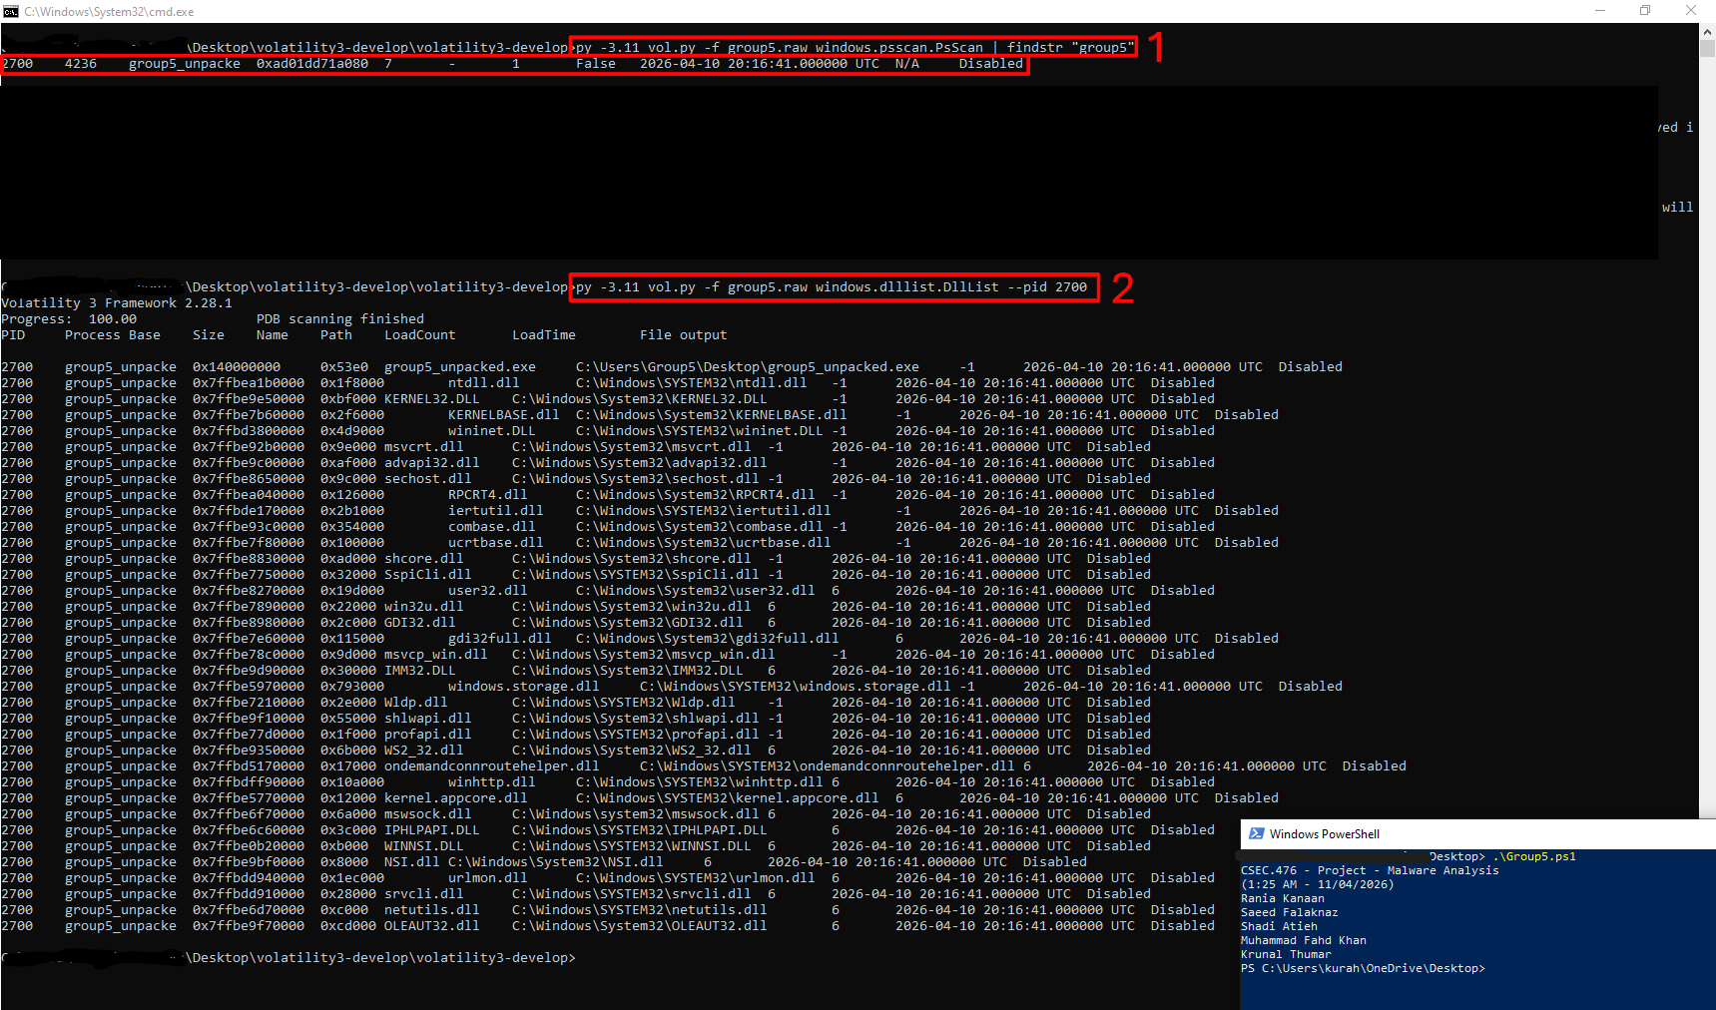This screenshot has height=1010, width=1716.
Task: Click the windows.psscan.PsScan command highlighted in box 1
Action: click(854, 47)
